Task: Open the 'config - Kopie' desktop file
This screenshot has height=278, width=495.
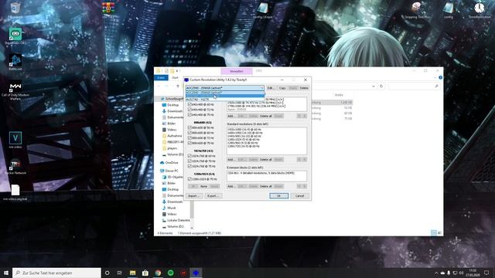Action: coord(263,10)
